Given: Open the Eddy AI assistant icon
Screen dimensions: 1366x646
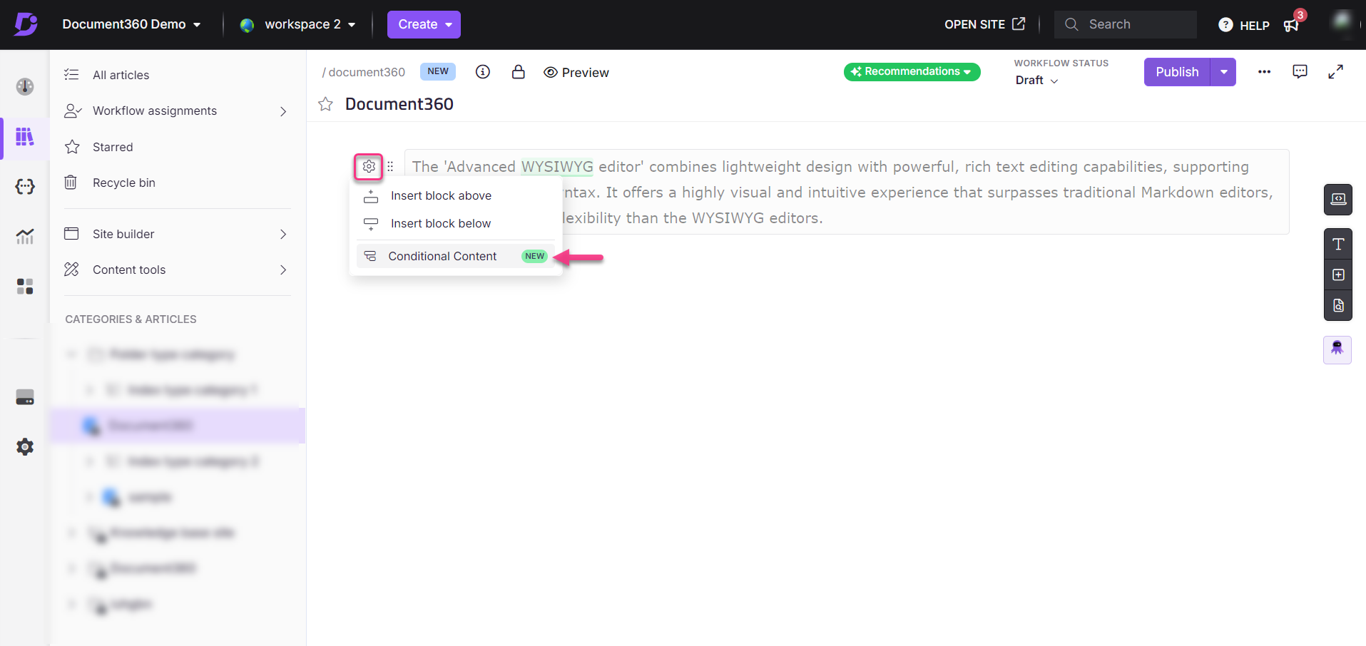Looking at the screenshot, I should pyautogui.click(x=1337, y=349).
